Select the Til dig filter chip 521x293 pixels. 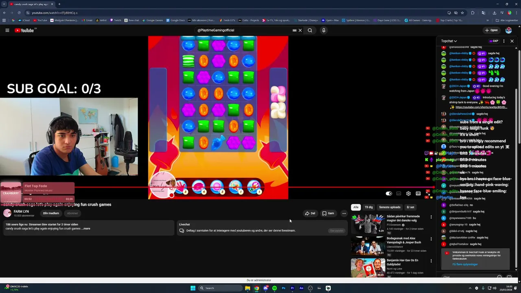(x=369, y=207)
